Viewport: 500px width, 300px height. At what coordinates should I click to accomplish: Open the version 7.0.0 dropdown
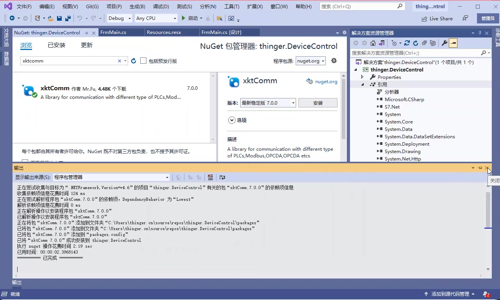click(268, 103)
